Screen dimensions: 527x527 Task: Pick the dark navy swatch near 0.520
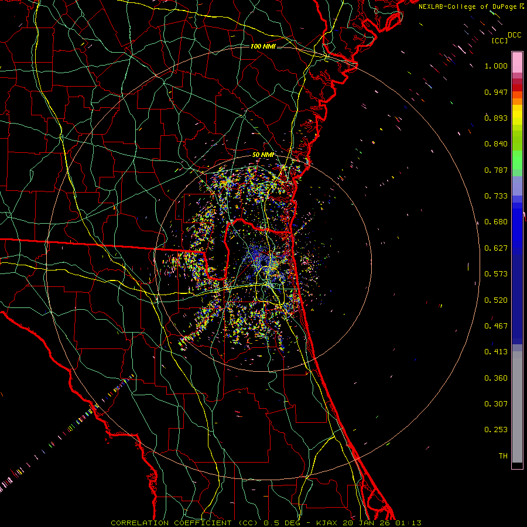coord(517,299)
